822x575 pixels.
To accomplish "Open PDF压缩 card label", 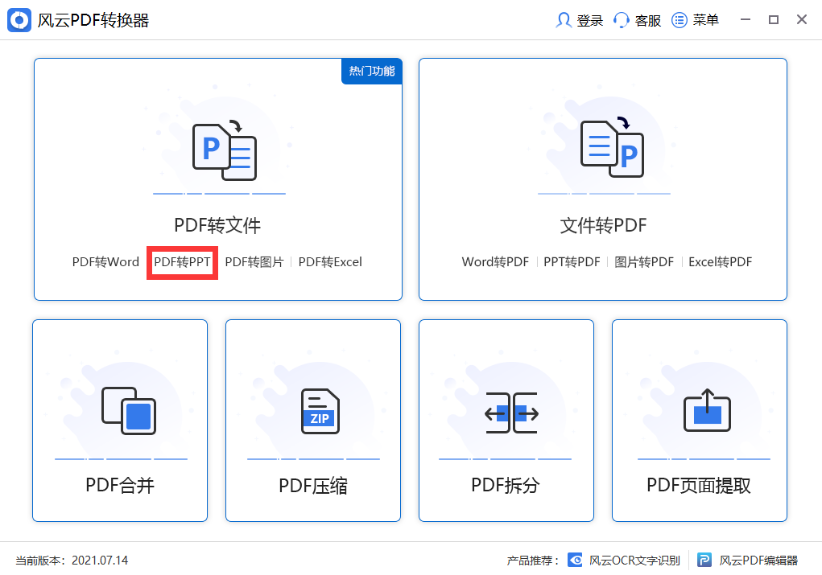I will pos(313,486).
